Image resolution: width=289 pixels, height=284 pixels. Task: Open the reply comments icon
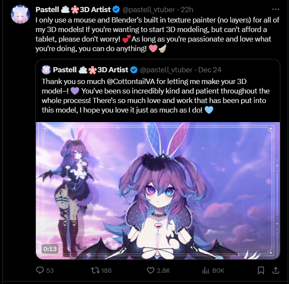tap(40, 270)
